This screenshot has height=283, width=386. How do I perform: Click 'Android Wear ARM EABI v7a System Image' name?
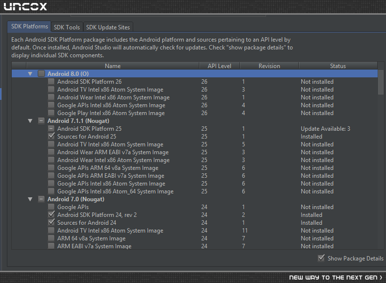(x=113, y=152)
